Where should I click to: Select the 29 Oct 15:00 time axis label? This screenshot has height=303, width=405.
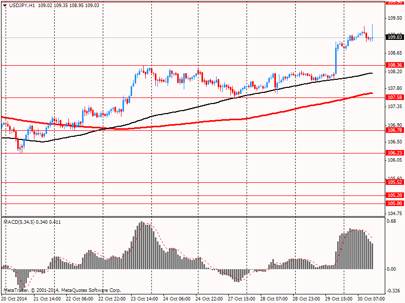340,299
